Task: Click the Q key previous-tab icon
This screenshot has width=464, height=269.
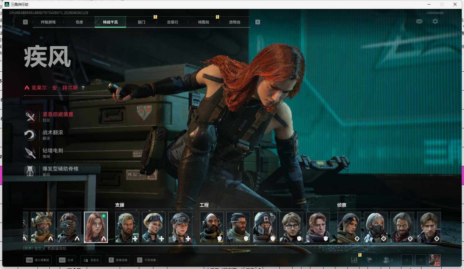Action: tap(26, 22)
